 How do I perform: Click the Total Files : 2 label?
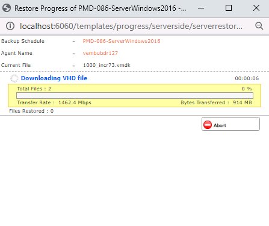coord(34,89)
